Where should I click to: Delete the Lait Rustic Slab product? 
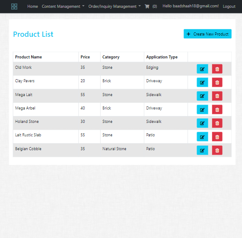tap(217, 137)
